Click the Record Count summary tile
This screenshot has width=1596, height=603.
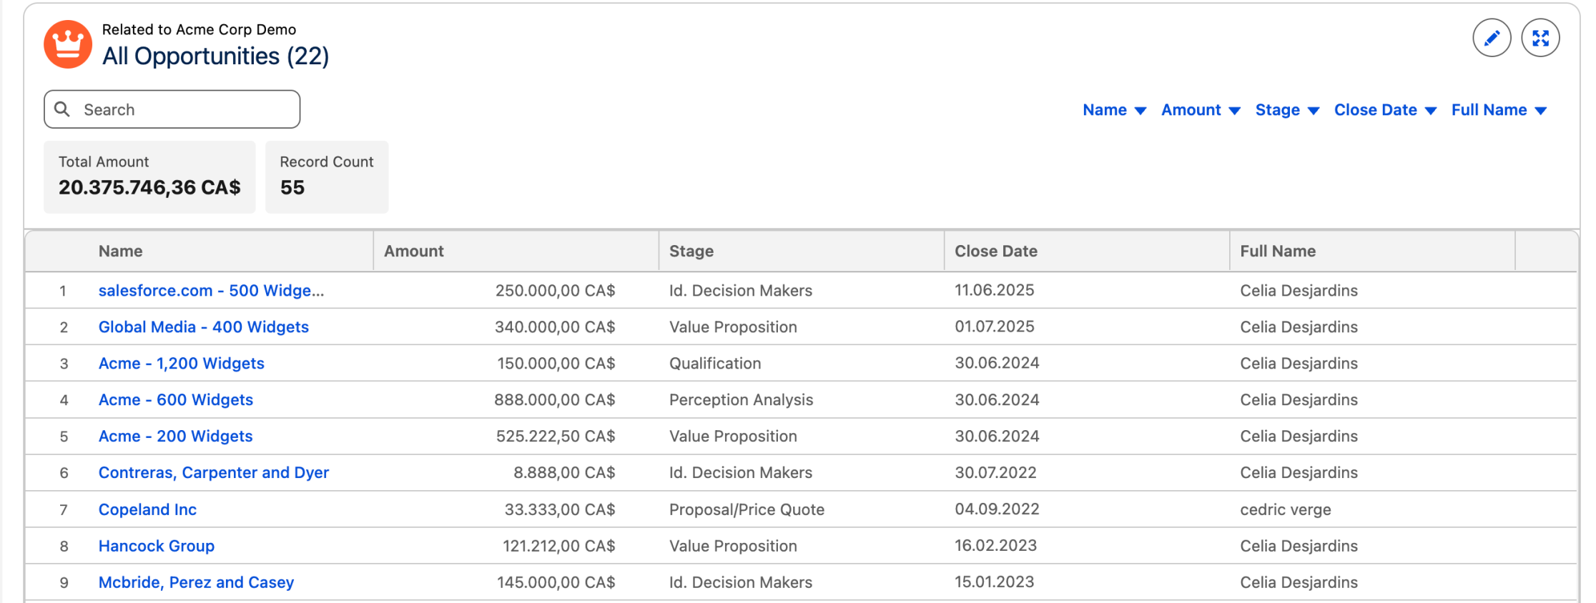(327, 176)
